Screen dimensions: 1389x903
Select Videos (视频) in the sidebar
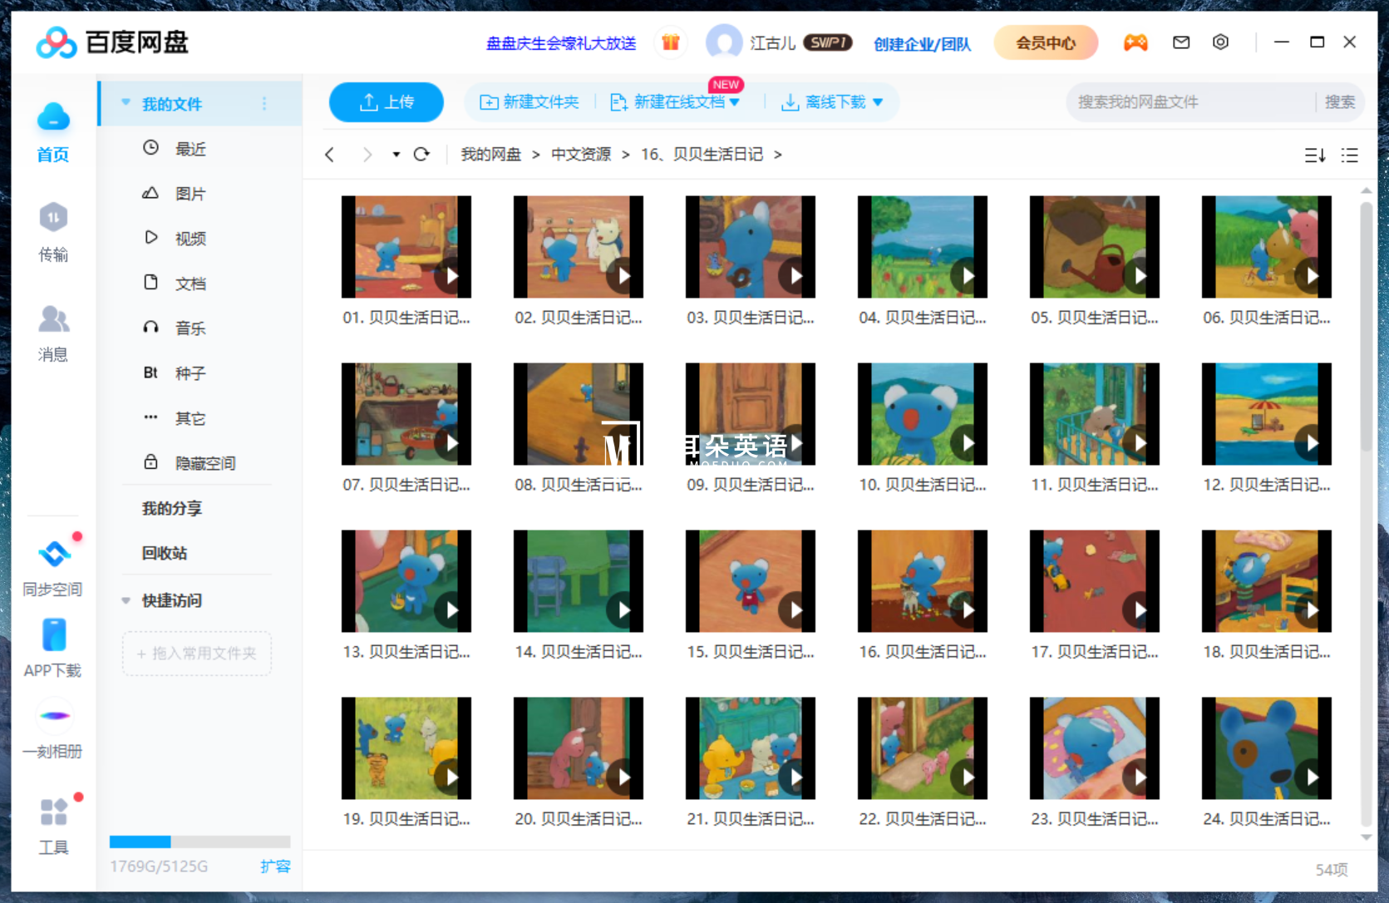coord(190,239)
